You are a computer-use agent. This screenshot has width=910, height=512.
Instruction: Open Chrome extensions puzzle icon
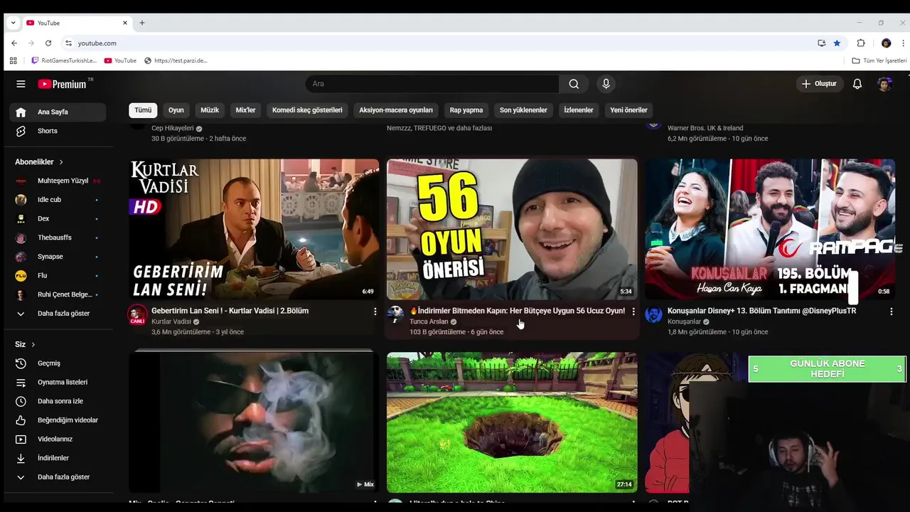[x=861, y=43]
